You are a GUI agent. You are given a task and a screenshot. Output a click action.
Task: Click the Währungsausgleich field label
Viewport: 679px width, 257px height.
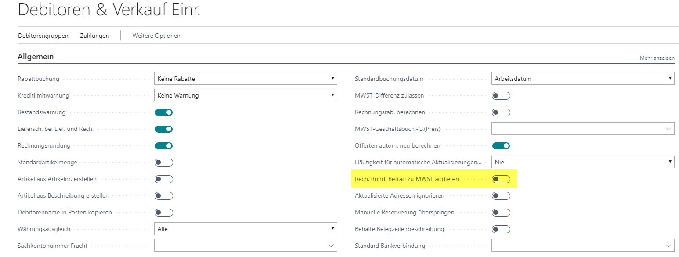coord(44,229)
